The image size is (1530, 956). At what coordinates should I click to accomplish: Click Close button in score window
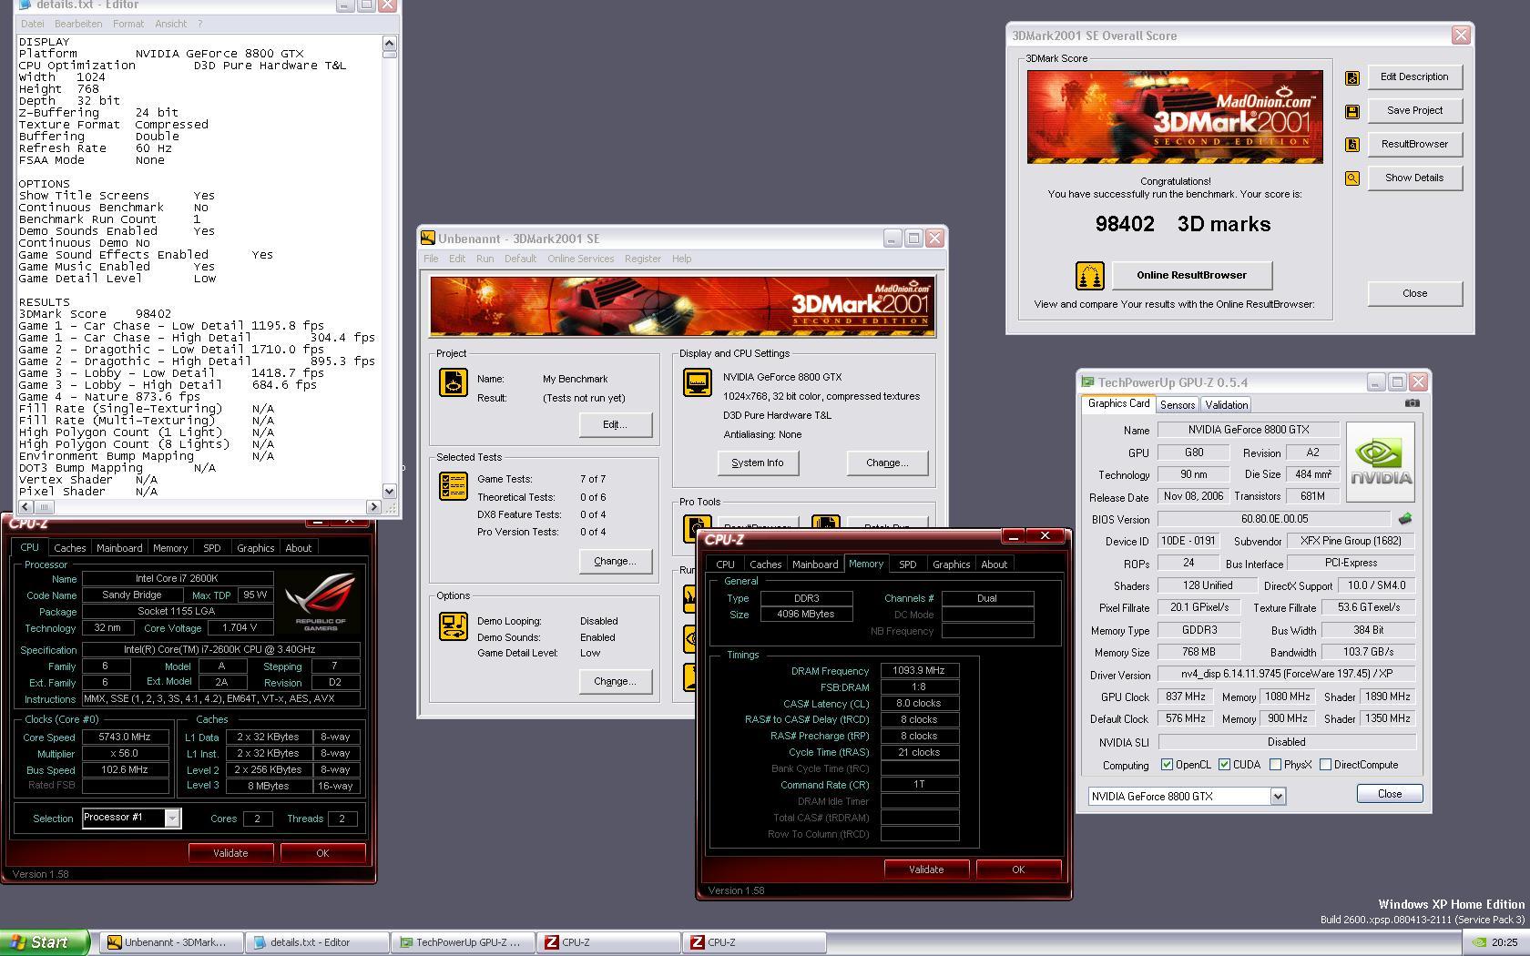point(1414,293)
